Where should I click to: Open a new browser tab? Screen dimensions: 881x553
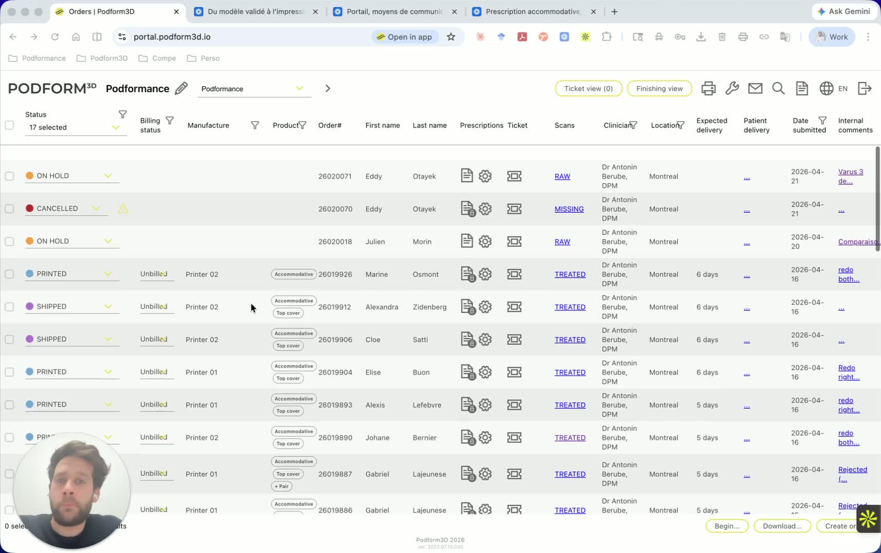pos(614,11)
